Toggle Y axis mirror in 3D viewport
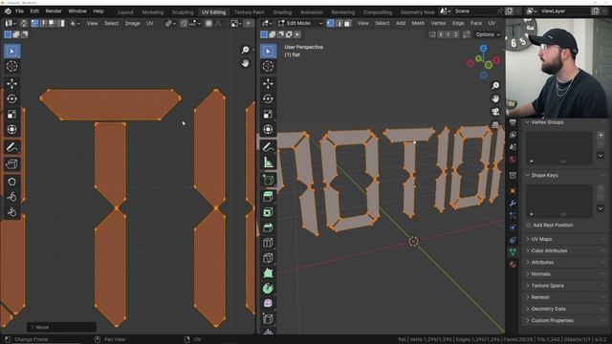 coord(448,34)
